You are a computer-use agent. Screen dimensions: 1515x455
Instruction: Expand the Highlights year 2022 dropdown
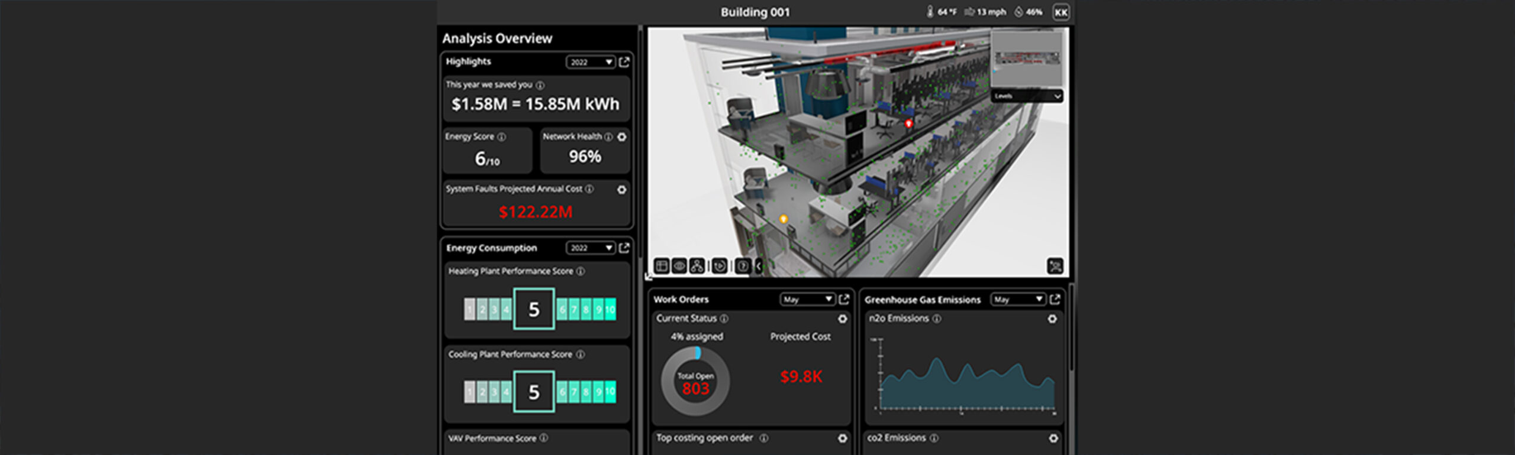(x=590, y=62)
